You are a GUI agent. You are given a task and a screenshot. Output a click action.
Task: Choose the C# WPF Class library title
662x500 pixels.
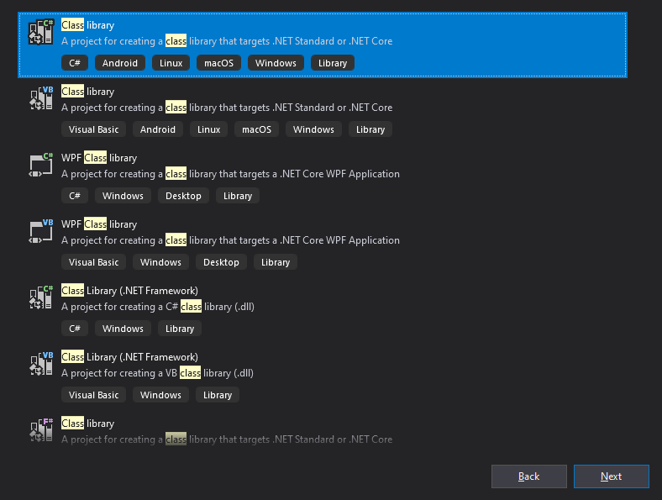click(99, 158)
